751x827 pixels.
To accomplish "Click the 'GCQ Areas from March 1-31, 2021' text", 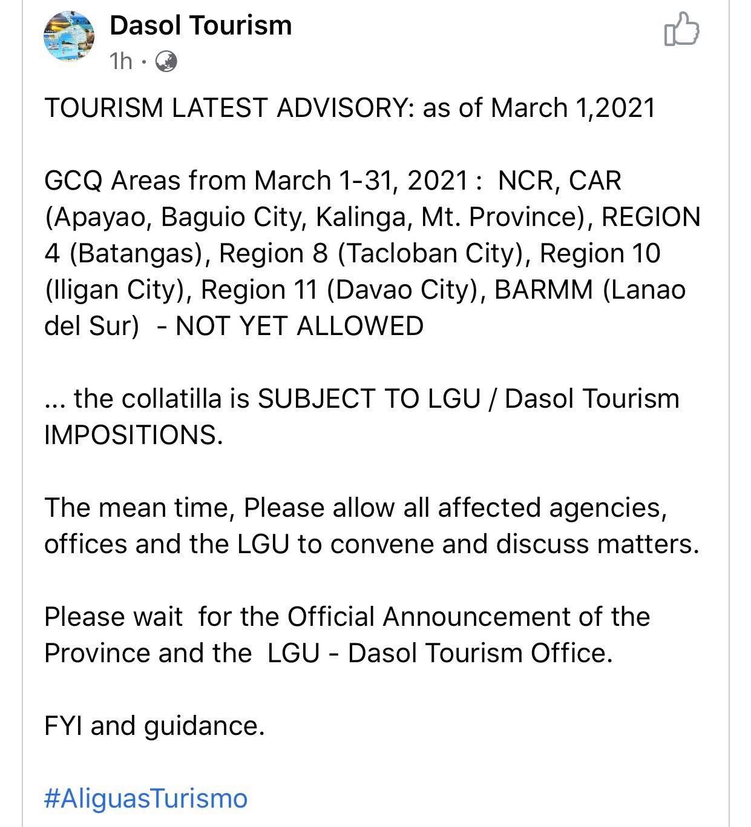I will [256, 181].
